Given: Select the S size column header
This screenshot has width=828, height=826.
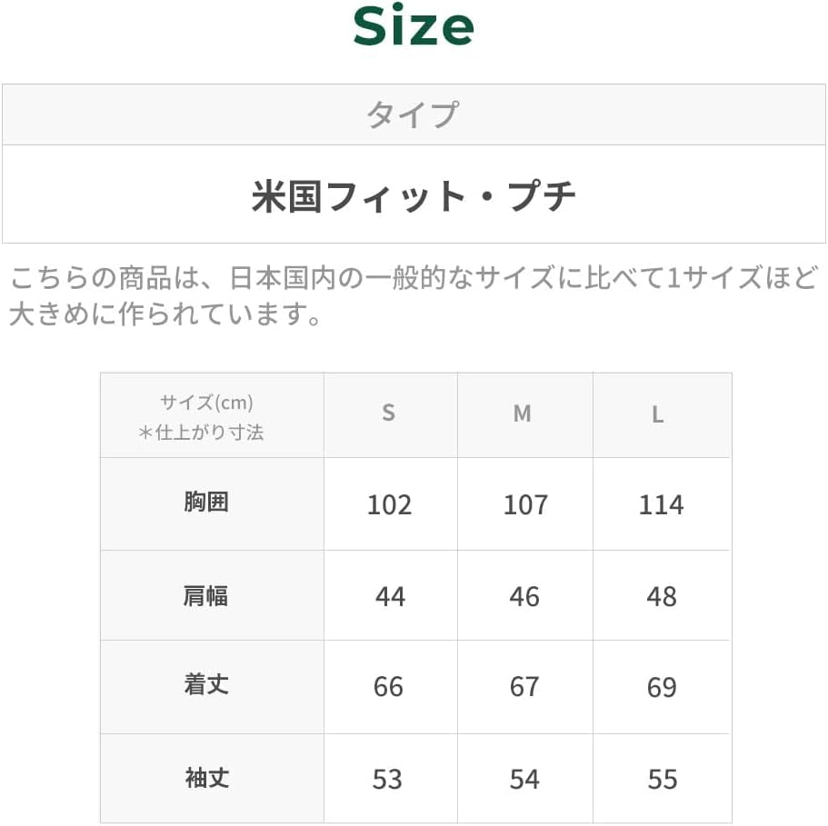Looking at the screenshot, I should (388, 414).
